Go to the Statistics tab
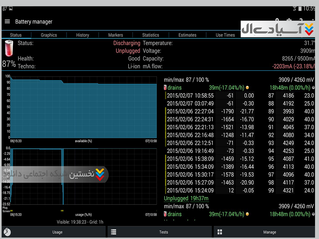Viewport: 319px width, 239px height. click(x=150, y=35)
